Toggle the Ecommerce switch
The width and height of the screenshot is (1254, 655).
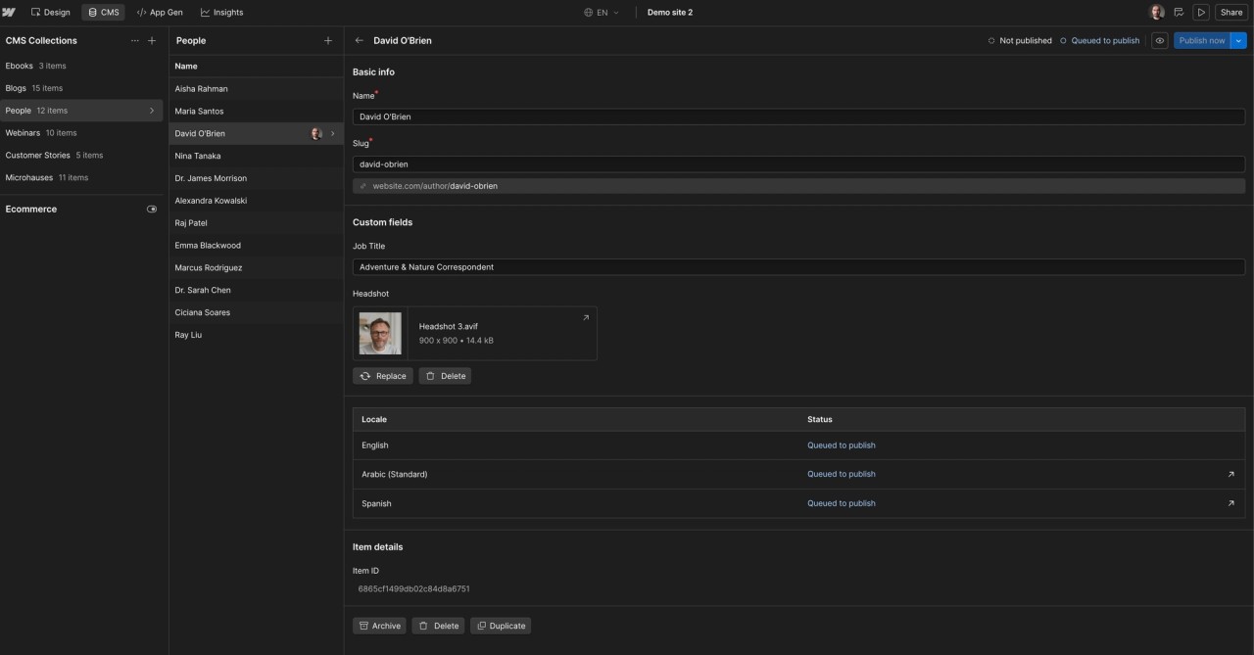point(152,210)
